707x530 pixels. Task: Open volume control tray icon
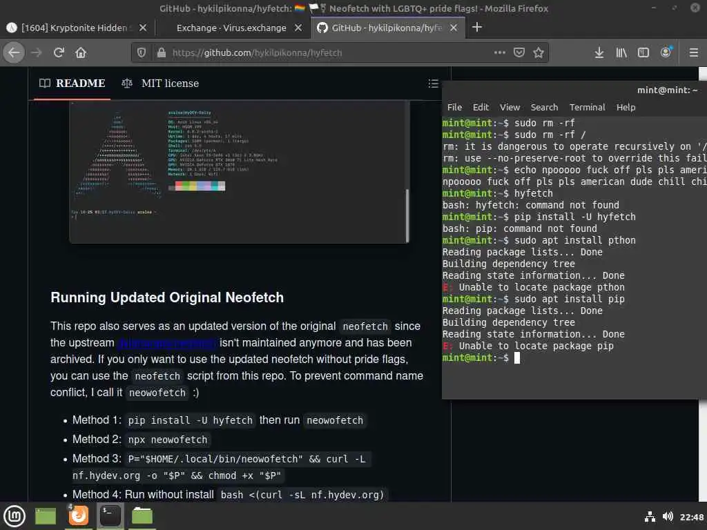pos(668,516)
